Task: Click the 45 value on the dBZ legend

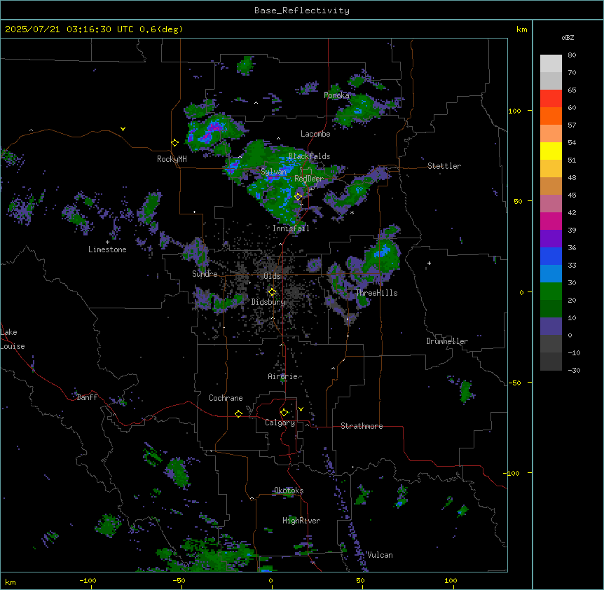Action: 572,195
